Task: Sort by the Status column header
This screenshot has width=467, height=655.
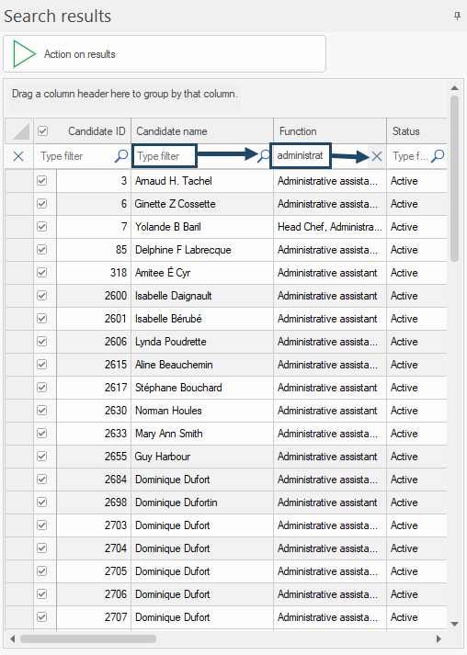Action: (416, 131)
